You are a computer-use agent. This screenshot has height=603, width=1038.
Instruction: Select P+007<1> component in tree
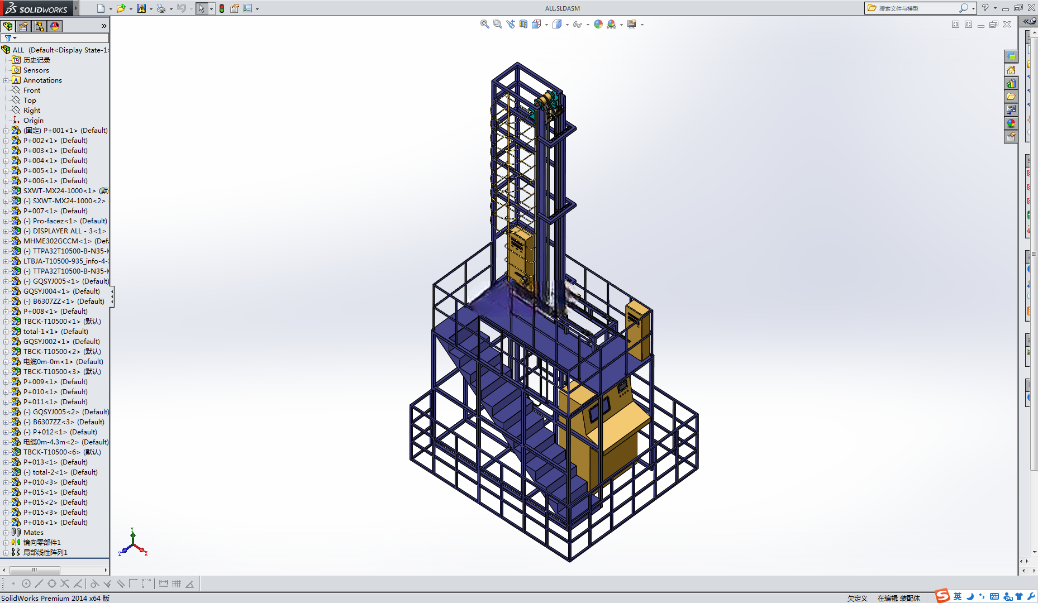click(x=55, y=211)
